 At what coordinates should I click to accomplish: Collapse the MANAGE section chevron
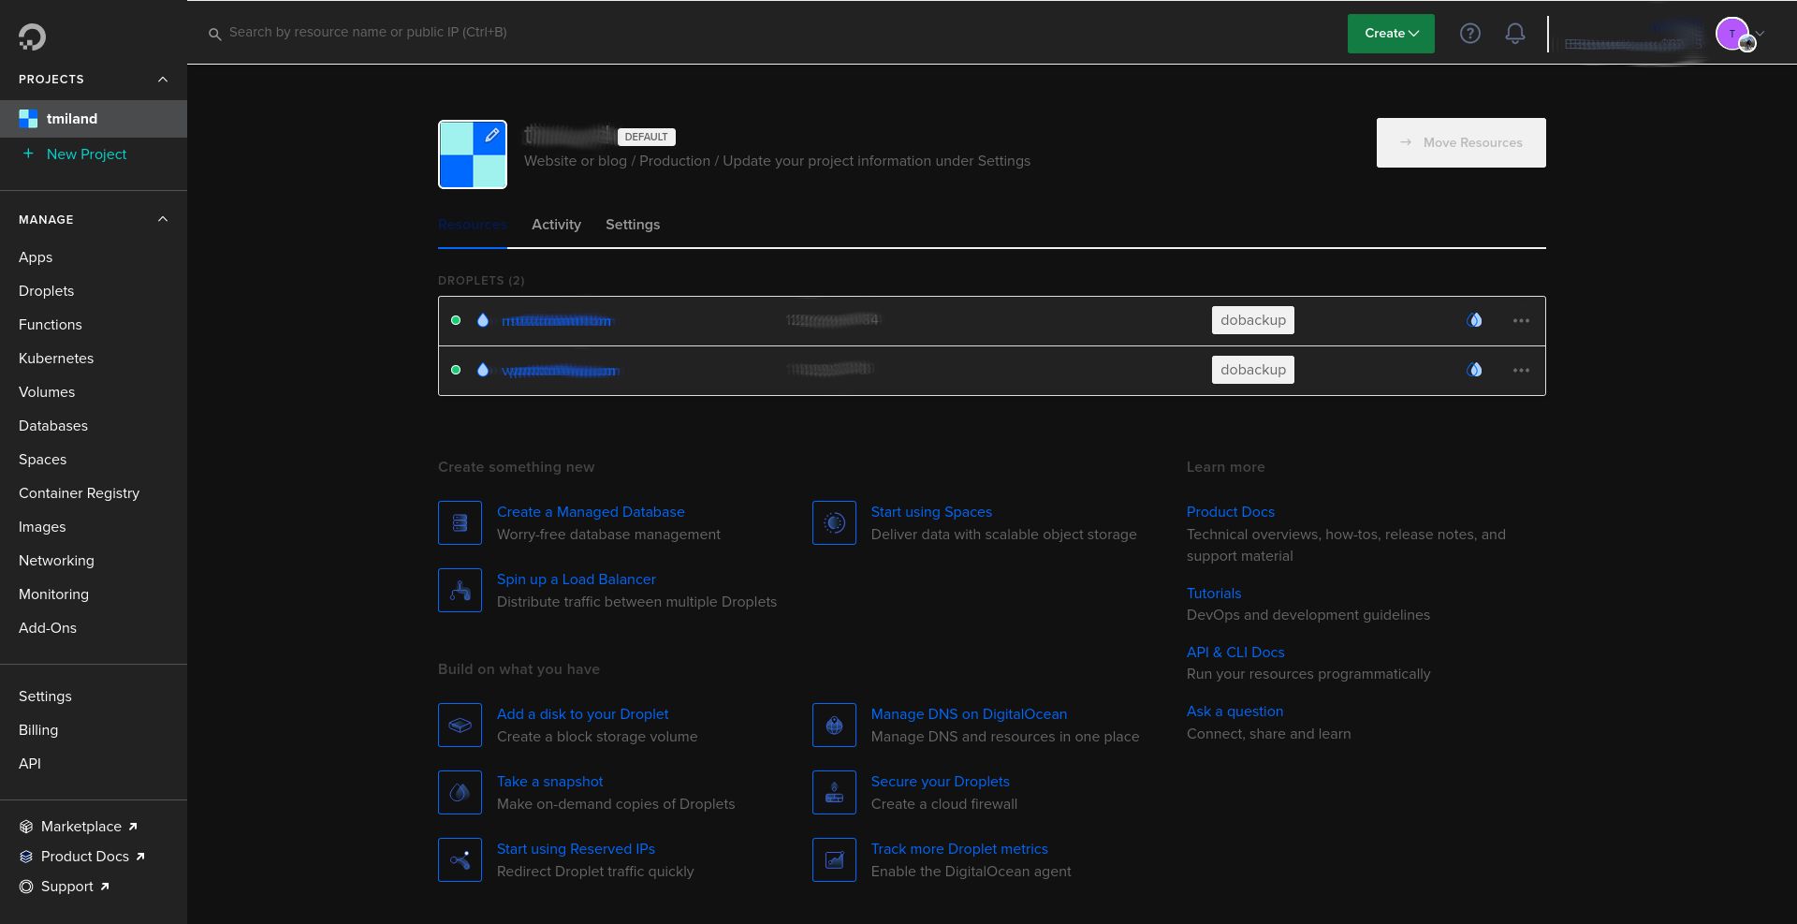163,219
